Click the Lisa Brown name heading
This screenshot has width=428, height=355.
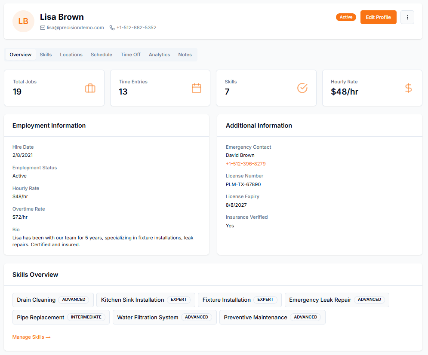tap(62, 17)
